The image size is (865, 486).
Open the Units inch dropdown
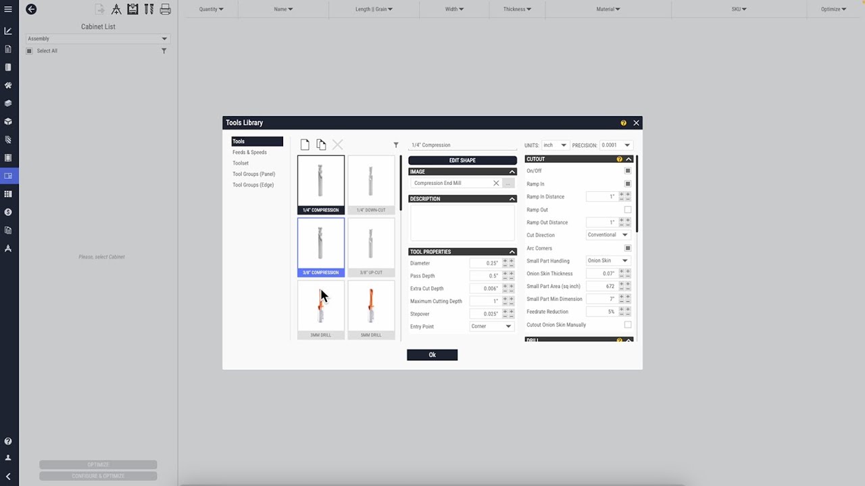(555, 145)
